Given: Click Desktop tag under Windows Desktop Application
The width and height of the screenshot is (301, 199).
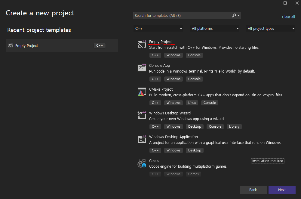Looking at the screenshot, I should click(195, 150).
